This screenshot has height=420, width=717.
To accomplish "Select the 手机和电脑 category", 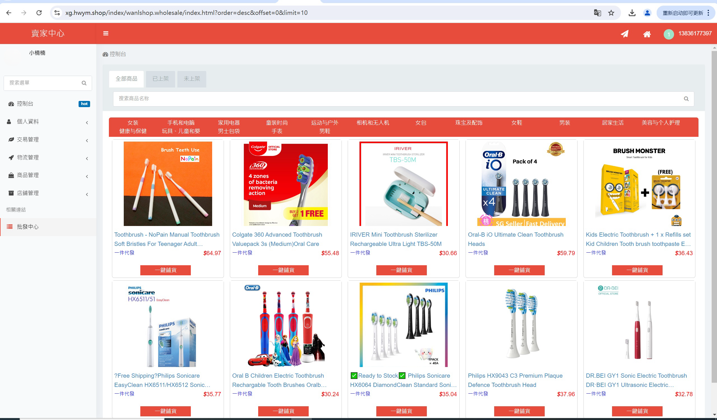I will click(x=181, y=123).
